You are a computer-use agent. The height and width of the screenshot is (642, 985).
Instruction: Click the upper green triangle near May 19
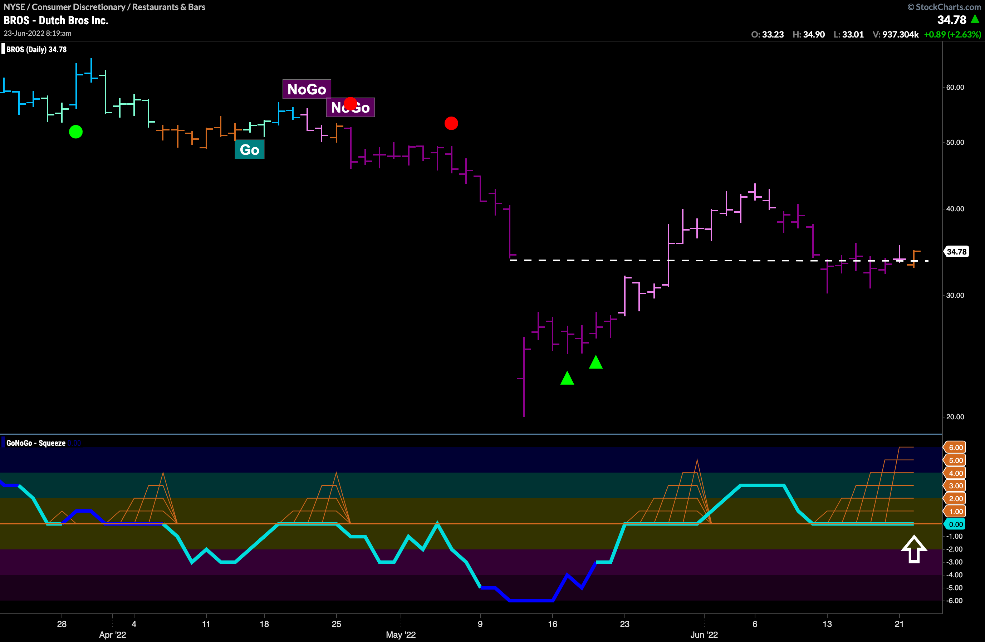[596, 362]
